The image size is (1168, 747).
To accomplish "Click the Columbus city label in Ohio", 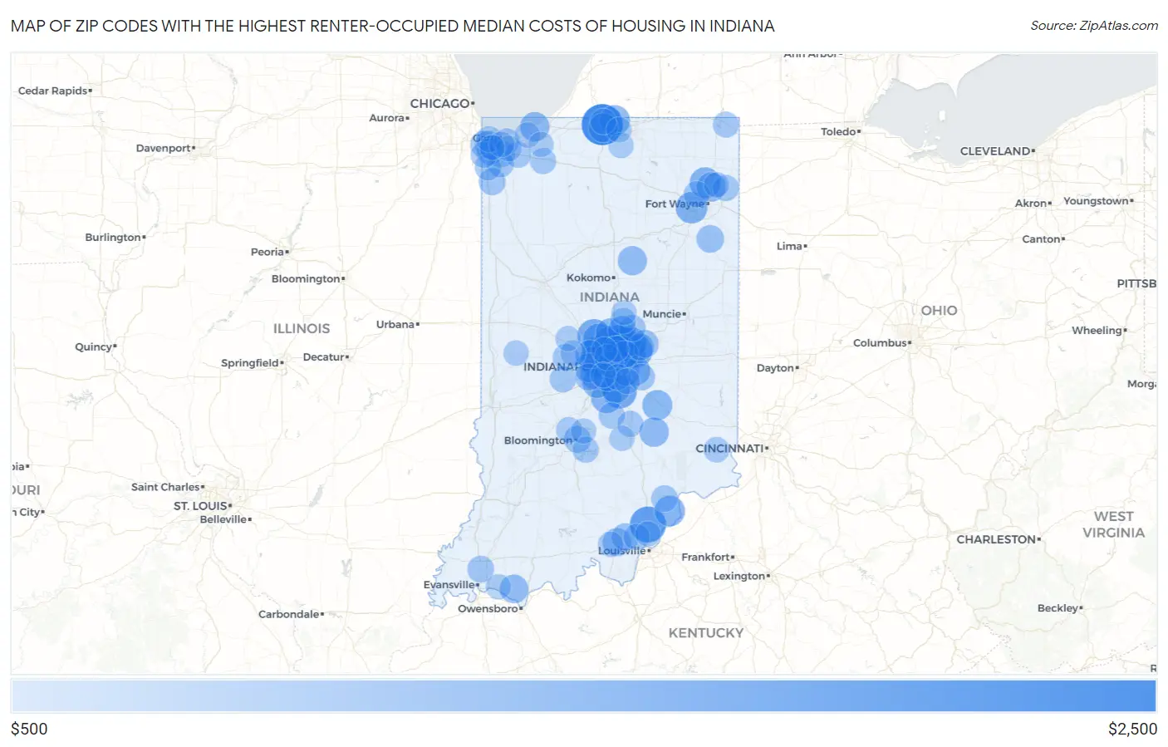I will coord(880,343).
